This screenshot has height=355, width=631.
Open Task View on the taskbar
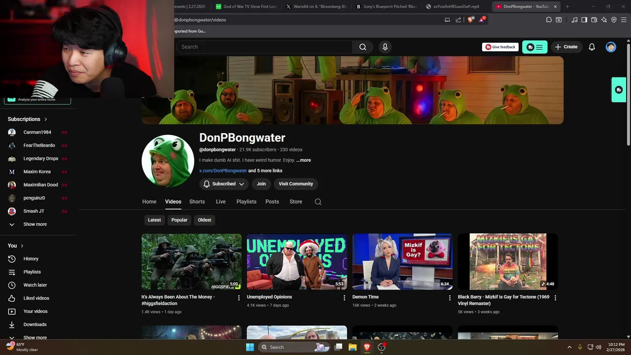point(338,347)
